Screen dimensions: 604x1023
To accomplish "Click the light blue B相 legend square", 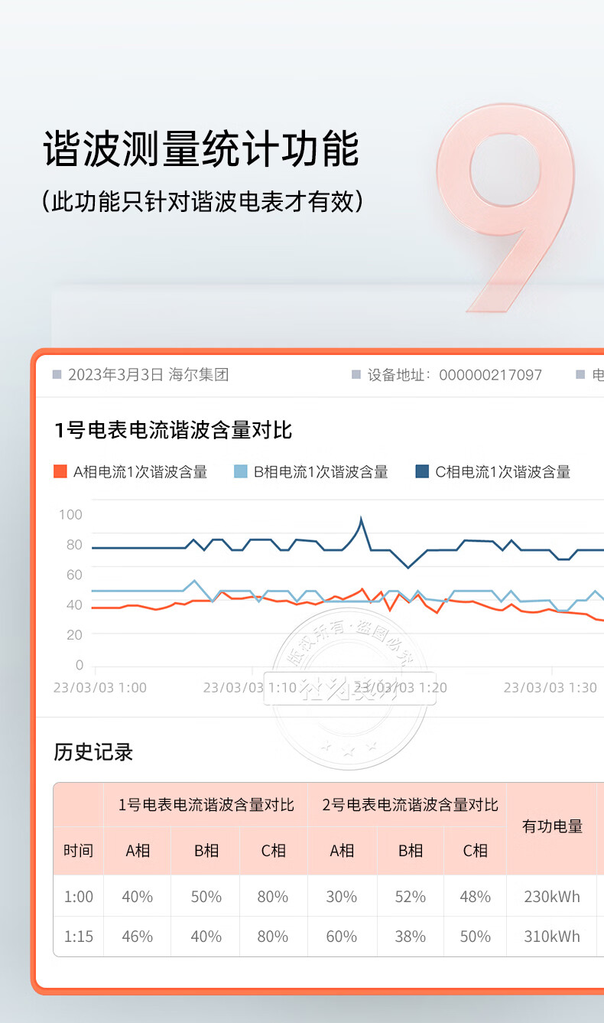I will (241, 471).
